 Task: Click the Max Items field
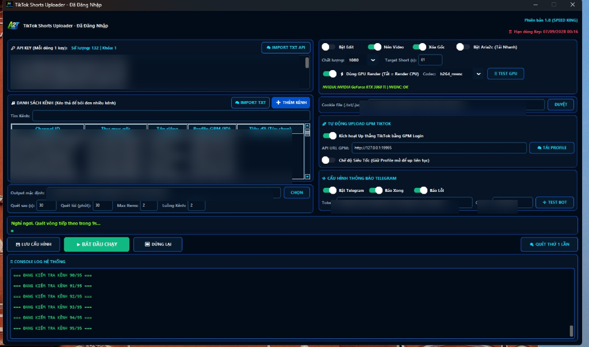149,206
